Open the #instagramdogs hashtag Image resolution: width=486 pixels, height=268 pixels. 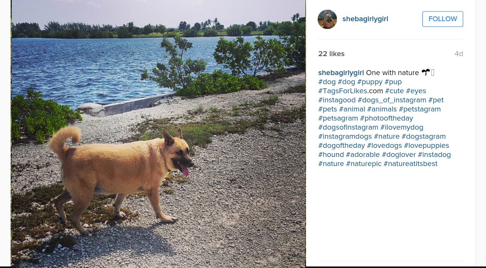coord(345,136)
